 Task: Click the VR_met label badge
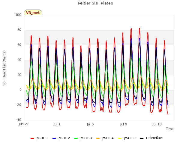(33, 13)
